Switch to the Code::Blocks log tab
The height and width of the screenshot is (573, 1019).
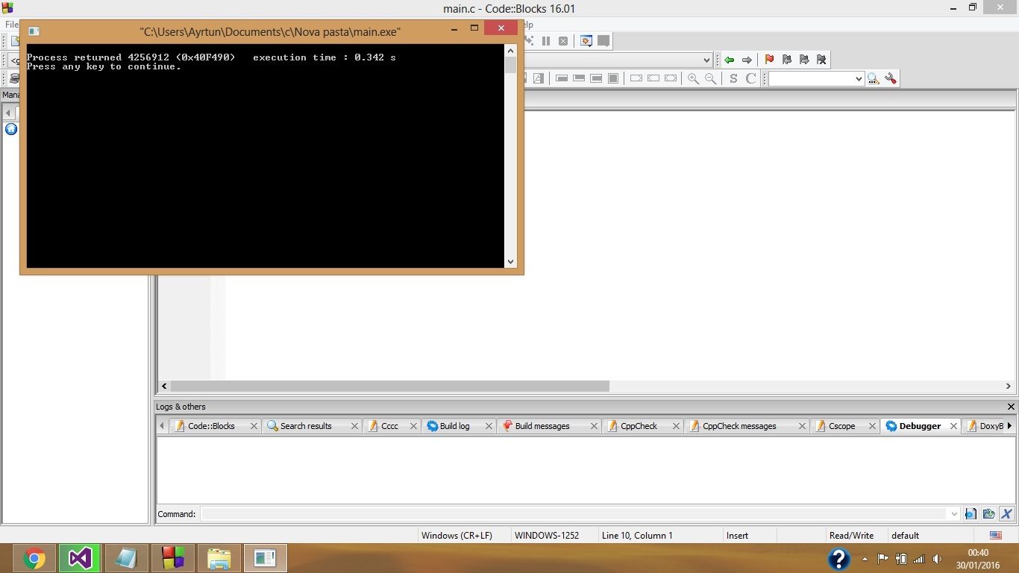(x=211, y=426)
